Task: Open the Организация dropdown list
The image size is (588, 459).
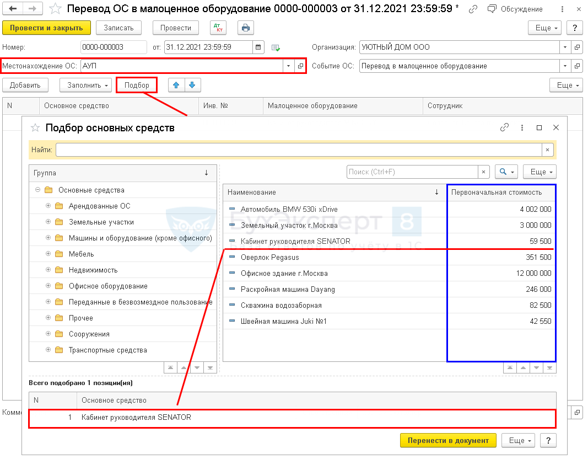Action: (x=565, y=47)
